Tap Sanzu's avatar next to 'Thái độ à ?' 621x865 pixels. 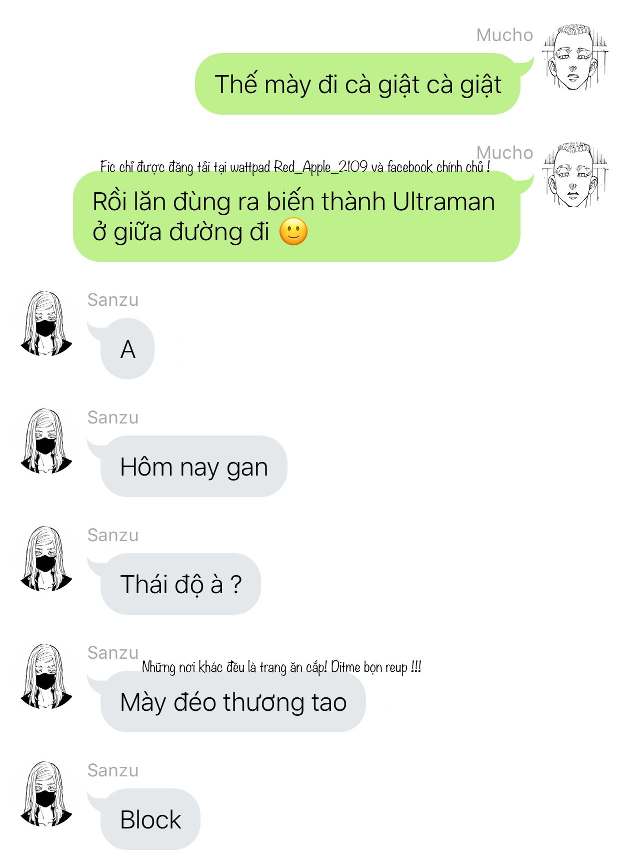(x=46, y=559)
